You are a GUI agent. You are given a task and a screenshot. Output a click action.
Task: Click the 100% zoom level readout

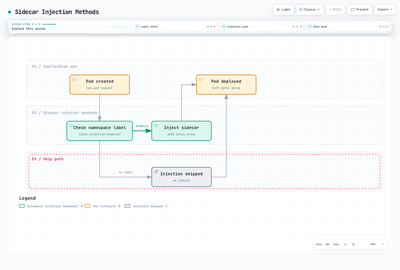point(373,244)
